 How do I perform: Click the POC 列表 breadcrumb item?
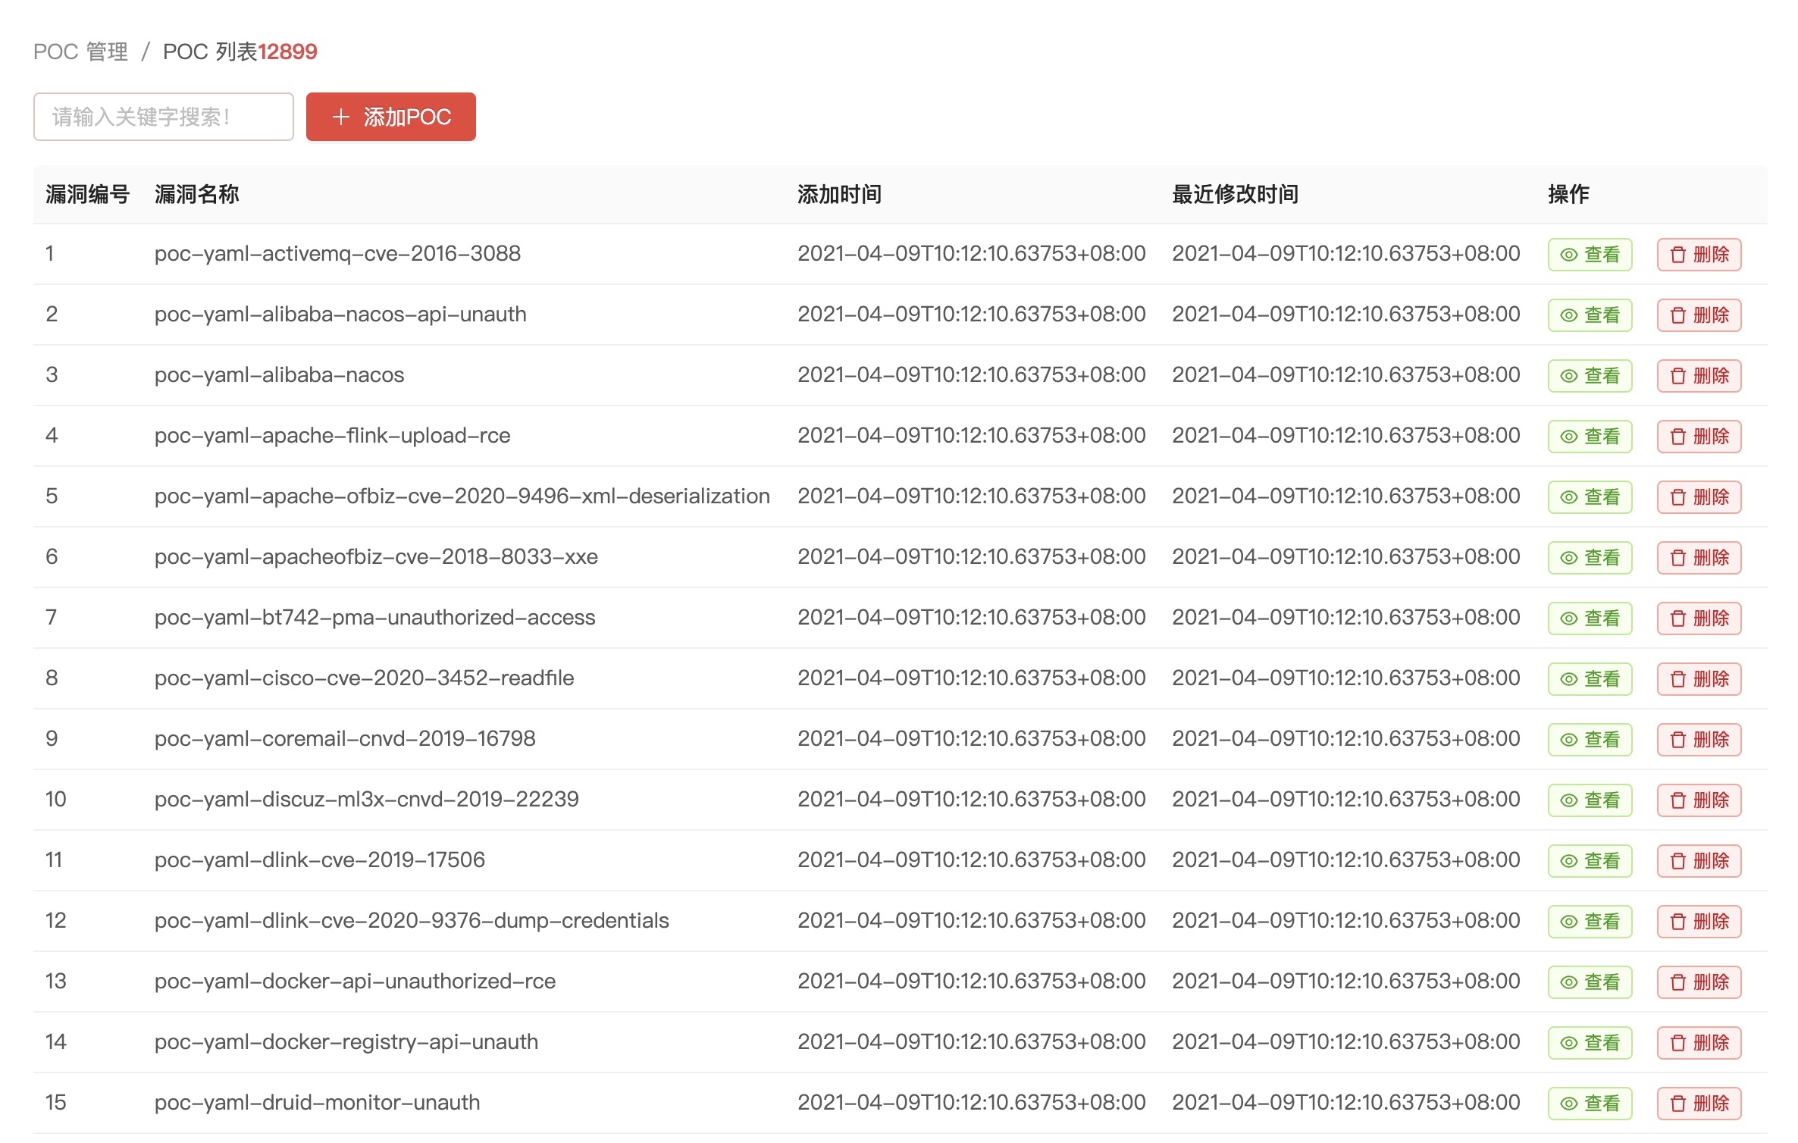(210, 52)
